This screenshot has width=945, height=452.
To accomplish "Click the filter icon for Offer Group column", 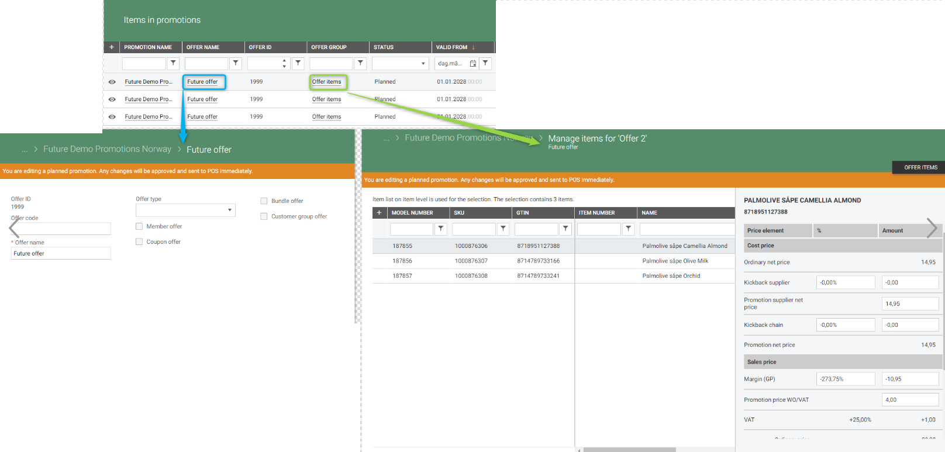I will tap(360, 63).
